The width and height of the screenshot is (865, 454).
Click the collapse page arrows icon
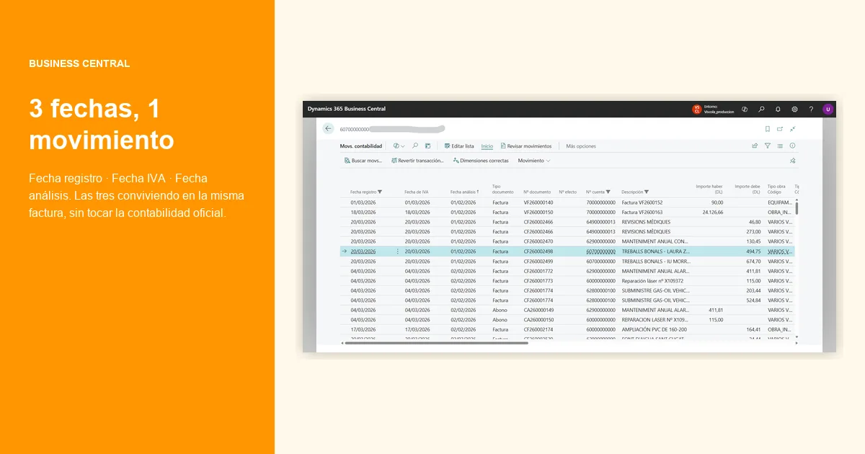pos(792,129)
